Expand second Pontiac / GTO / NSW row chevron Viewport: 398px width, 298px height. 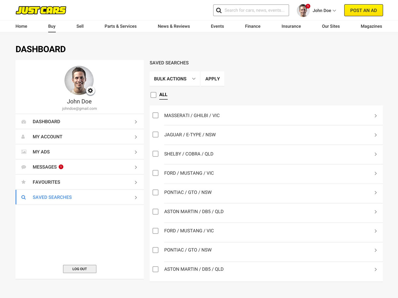click(376, 250)
